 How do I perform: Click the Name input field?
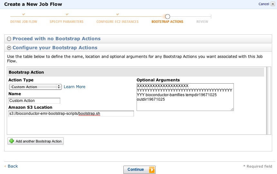tap(34, 101)
